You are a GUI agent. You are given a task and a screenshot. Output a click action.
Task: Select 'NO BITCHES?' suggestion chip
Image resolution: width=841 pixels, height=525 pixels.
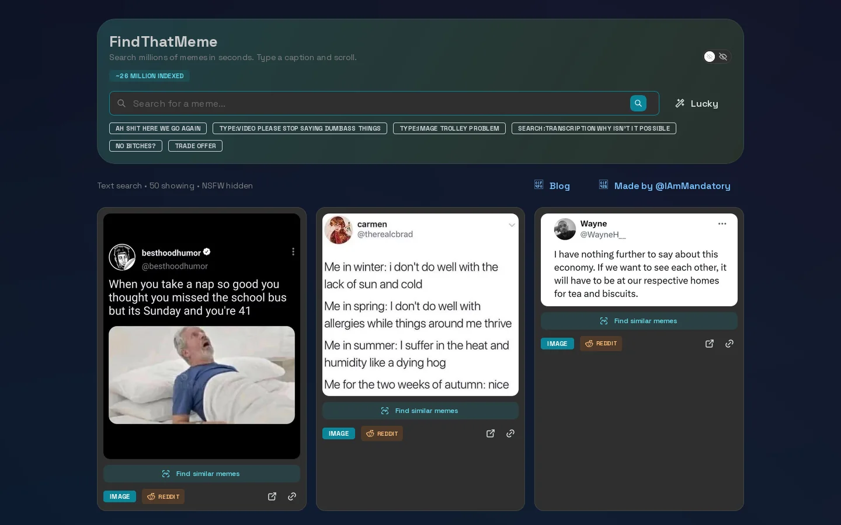click(135, 146)
